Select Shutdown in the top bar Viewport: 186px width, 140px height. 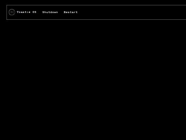tap(50, 12)
